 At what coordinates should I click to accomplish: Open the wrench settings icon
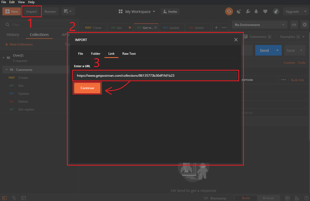(x=248, y=11)
